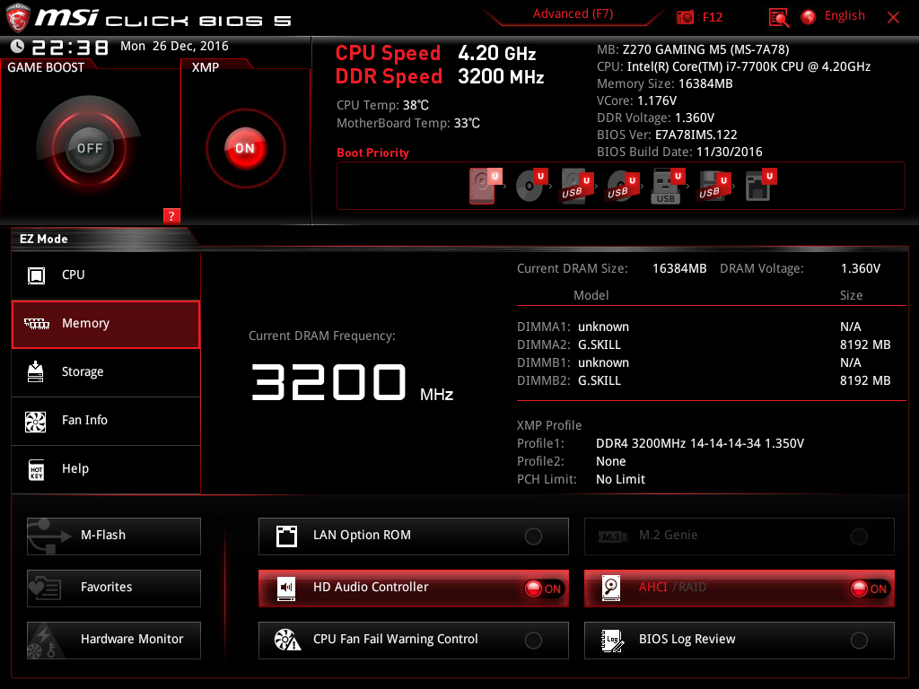Click the Profile2 None value
Screen dimensions: 919x689
pyautogui.click(x=610, y=461)
